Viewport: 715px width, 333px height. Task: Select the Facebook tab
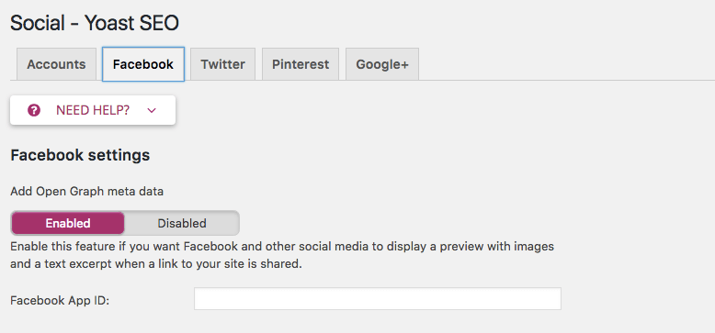(143, 64)
